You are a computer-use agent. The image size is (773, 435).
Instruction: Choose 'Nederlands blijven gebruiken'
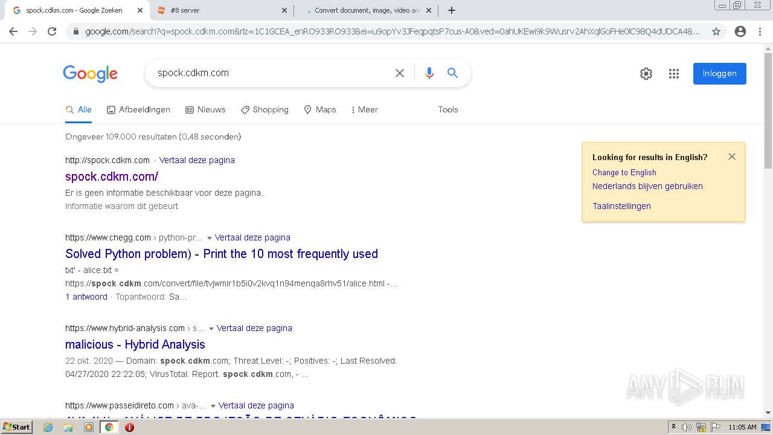point(647,186)
